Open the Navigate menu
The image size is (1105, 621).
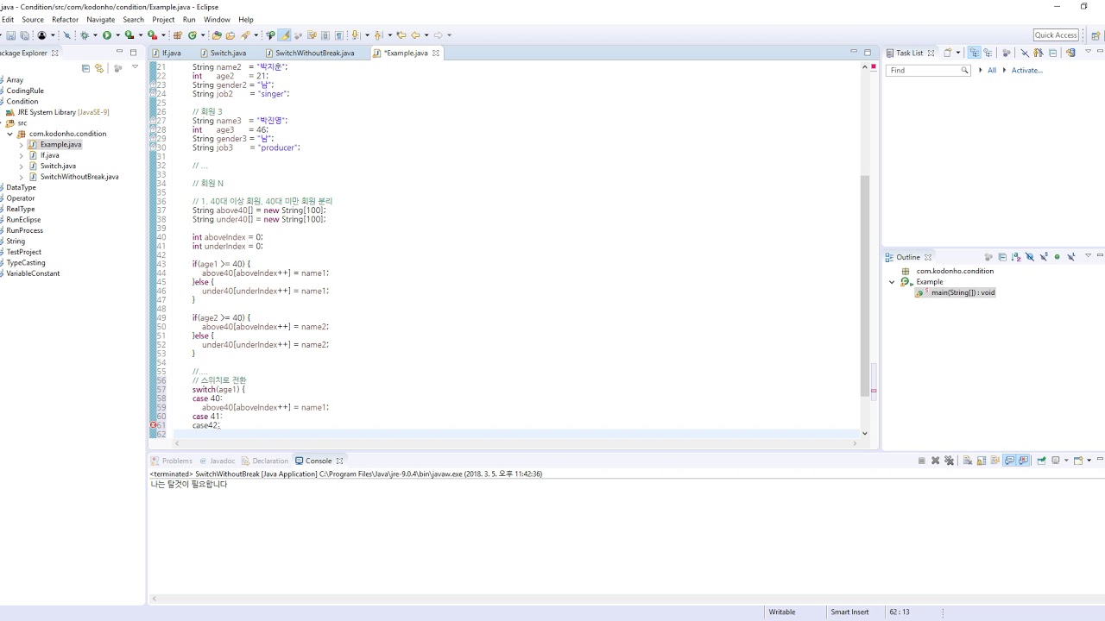[x=100, y=19]
